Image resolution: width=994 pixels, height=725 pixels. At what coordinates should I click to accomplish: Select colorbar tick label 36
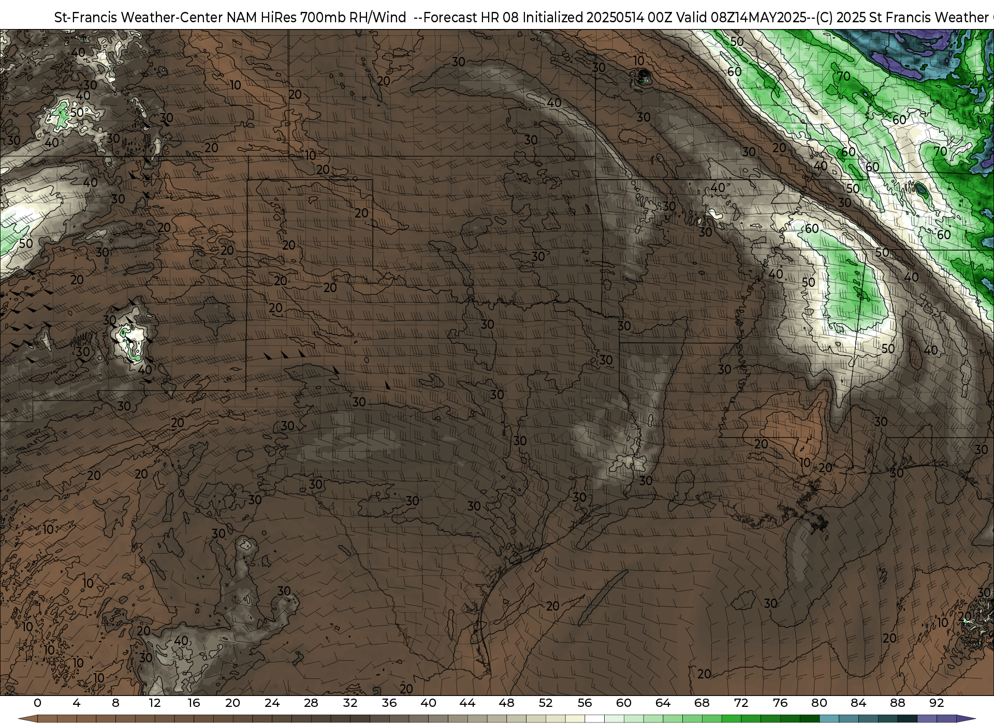point(389,703)
